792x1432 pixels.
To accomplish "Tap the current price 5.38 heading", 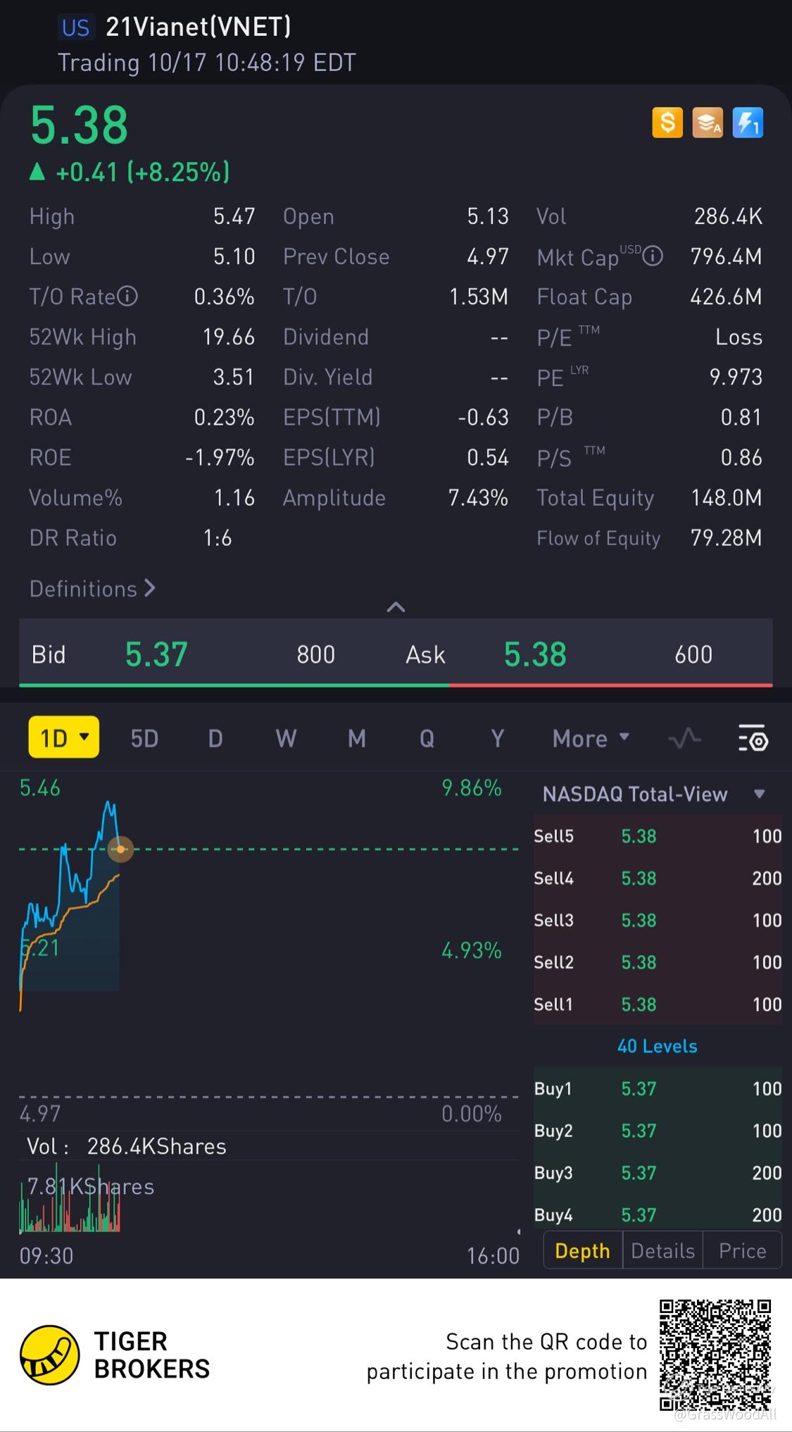I will [79, 125].
